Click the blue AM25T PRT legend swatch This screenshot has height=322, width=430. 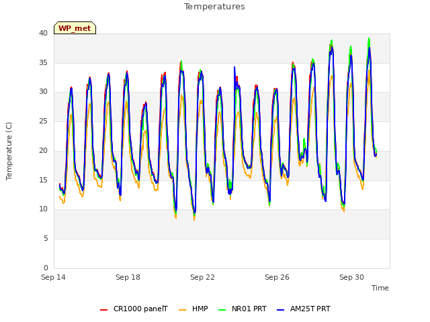(281, 310)
